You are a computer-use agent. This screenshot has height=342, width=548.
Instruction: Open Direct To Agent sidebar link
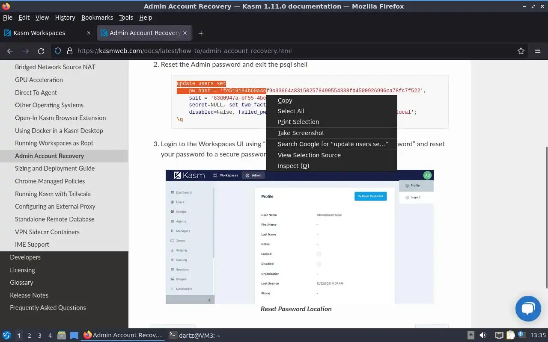click(x=36, y=93)
